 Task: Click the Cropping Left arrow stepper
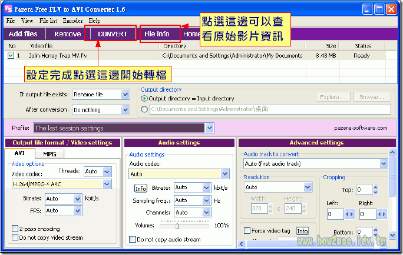[x=349, y=214]
